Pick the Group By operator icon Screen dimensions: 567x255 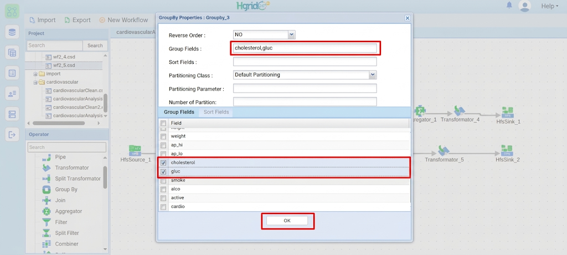click(x=47, y=190)
